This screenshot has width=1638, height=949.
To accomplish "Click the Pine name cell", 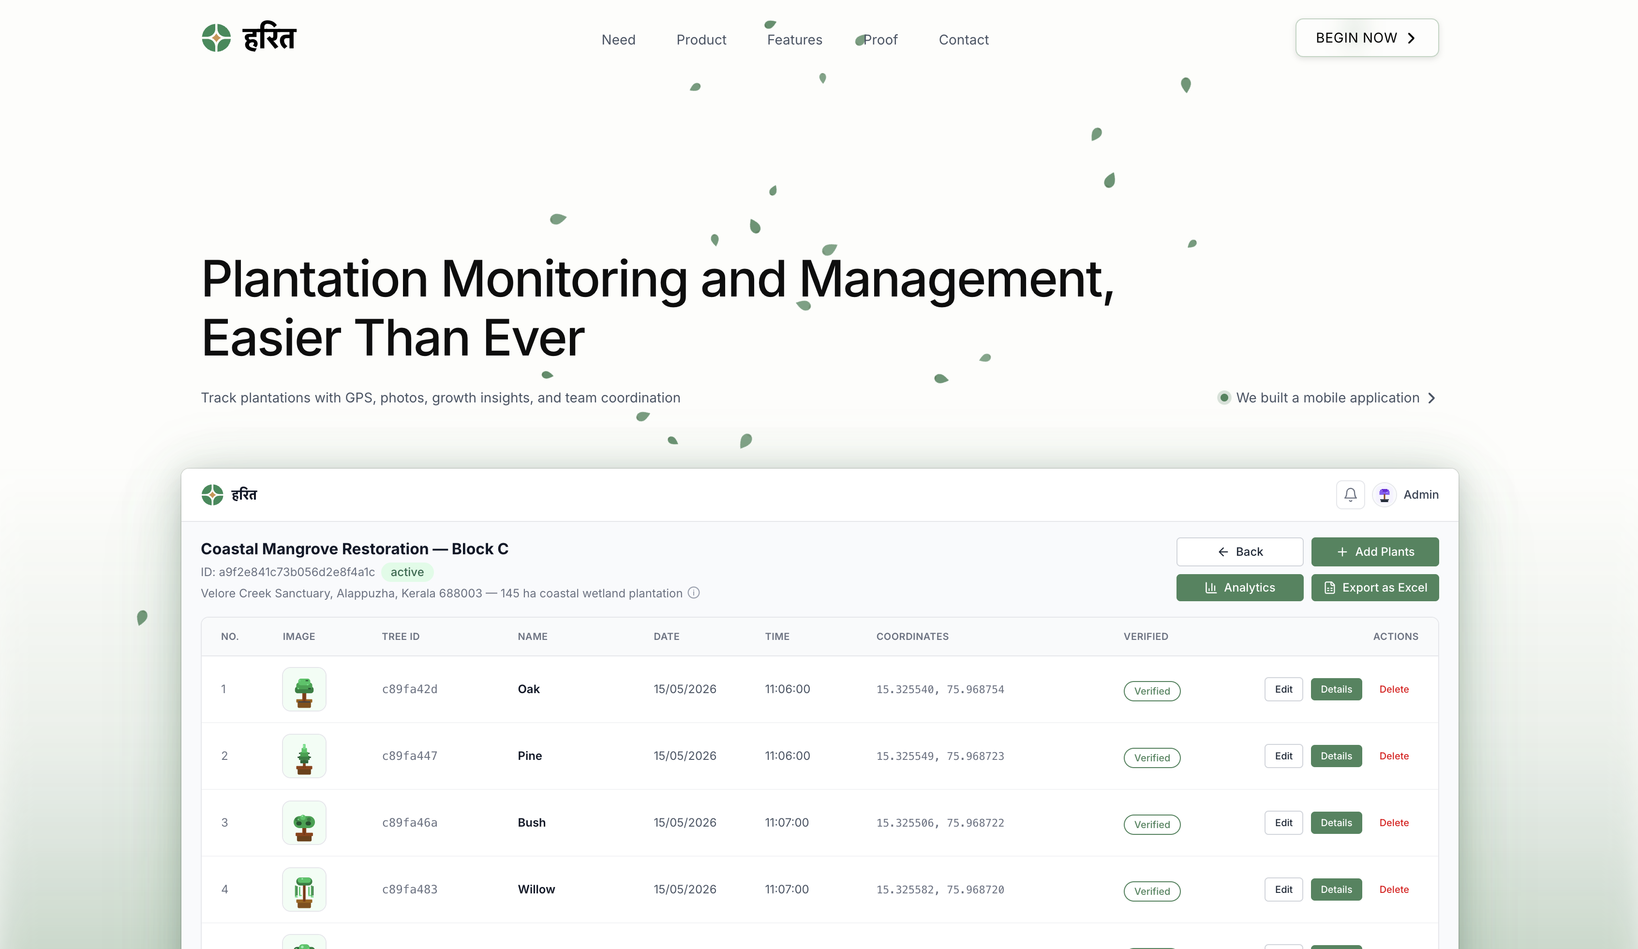I will coord(530,756).
